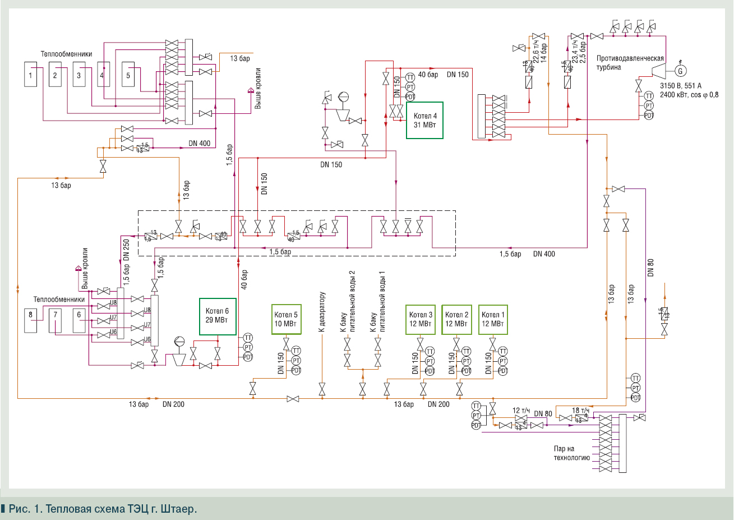The image size is (734, 520).
Task: Click heat exchanger box 6
Action: point(79,320)
